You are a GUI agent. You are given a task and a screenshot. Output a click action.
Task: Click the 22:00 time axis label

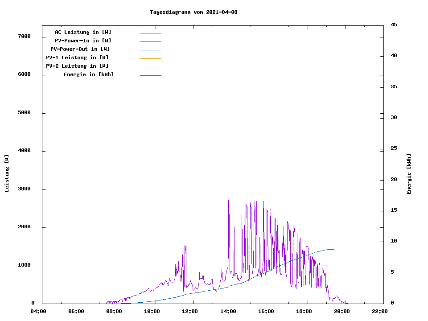click(379, 311)
